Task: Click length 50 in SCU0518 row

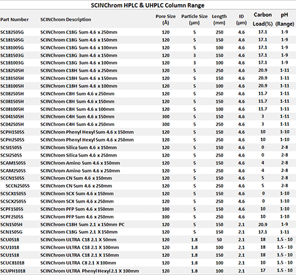Action: (219, 239)
